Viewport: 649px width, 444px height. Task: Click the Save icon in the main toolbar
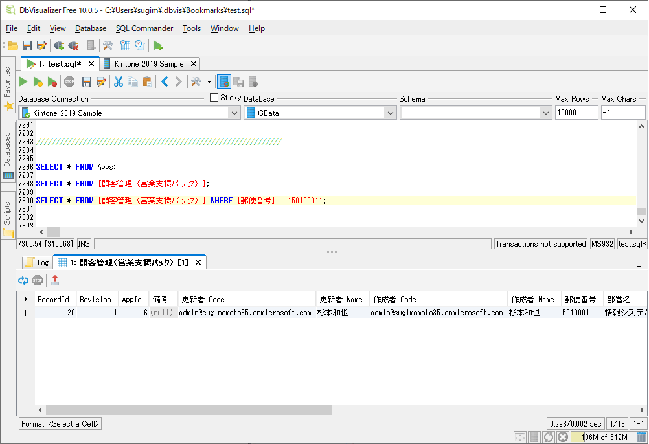(27, 45)
